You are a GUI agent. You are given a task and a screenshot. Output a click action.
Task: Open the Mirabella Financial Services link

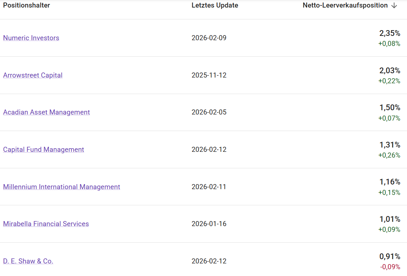tap(46, 224)
